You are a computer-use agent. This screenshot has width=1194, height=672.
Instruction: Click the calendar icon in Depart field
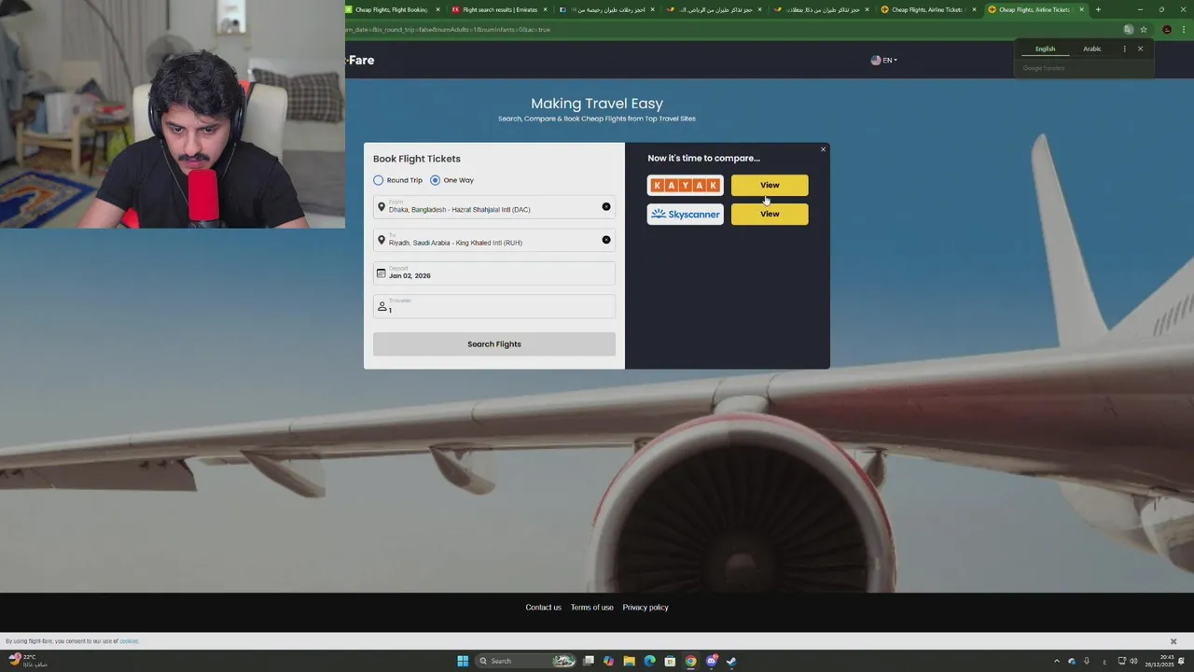point(381,273)
